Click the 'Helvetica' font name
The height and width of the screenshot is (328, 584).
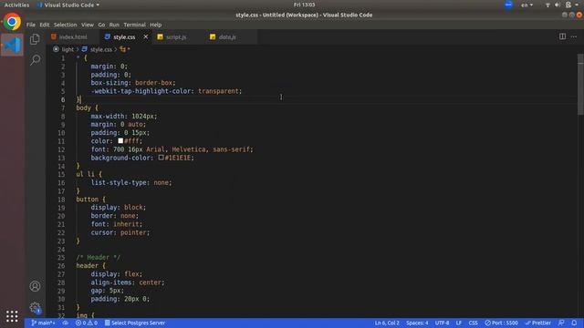(189, 149)
